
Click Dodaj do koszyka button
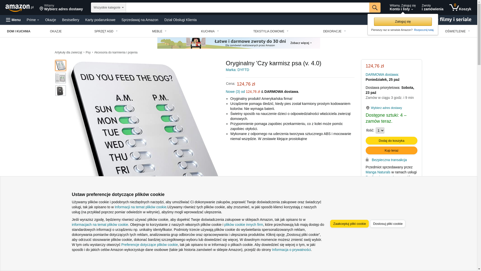(391, 141)
